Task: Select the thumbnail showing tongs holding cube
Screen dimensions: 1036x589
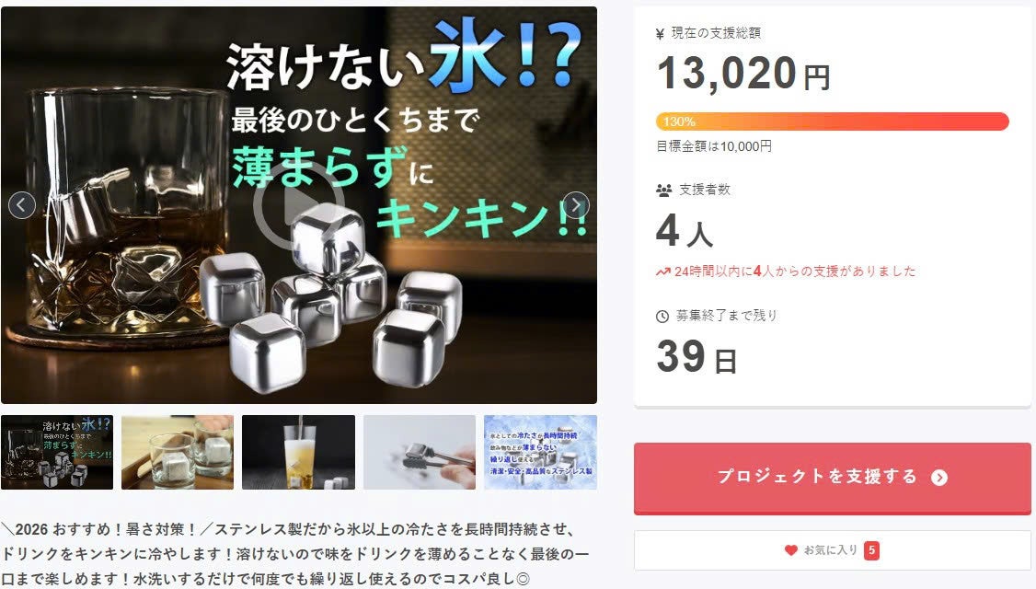Action: (x=420, y=452)
